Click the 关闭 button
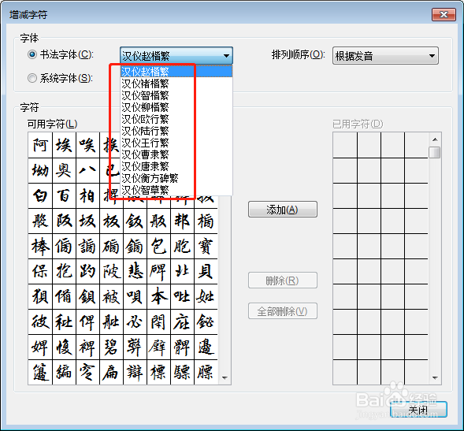464x431 pixels. pyautogui.click(x=418, y=410)
